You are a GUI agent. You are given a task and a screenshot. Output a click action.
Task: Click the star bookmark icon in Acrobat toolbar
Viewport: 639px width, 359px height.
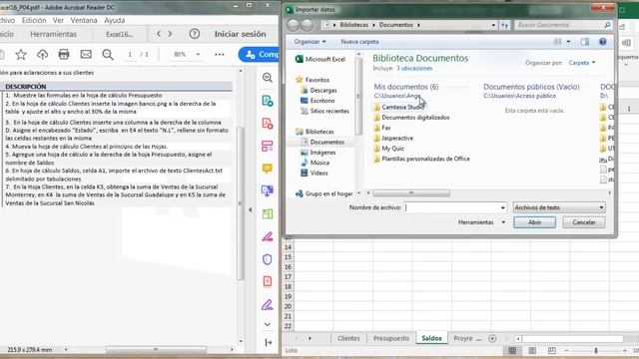tap(21, 54)
